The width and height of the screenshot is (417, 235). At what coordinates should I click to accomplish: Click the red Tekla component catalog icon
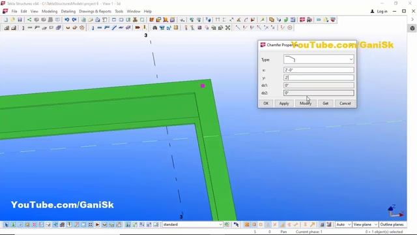(x=302, y=20)
